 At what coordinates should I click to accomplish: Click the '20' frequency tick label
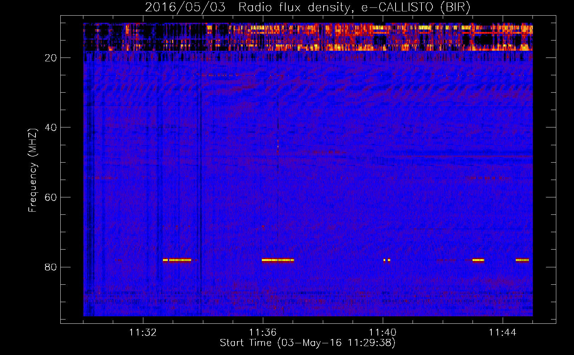(51, 58)
